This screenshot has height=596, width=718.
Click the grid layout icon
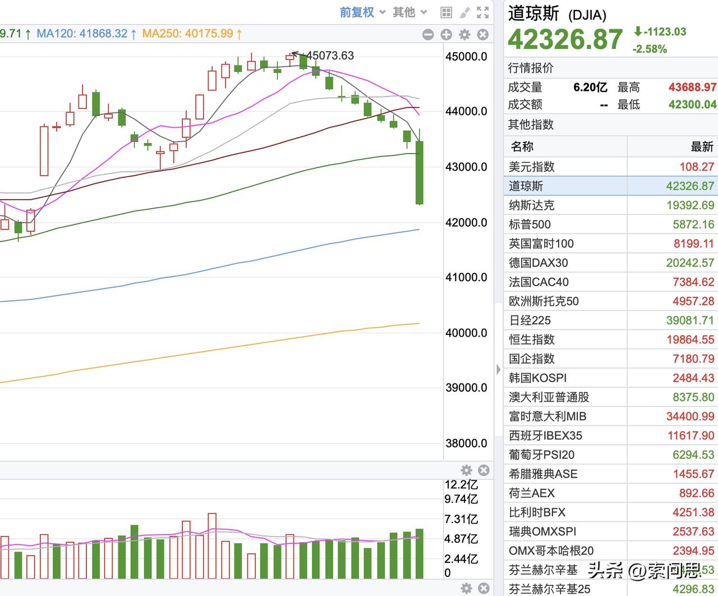(446, 12)
